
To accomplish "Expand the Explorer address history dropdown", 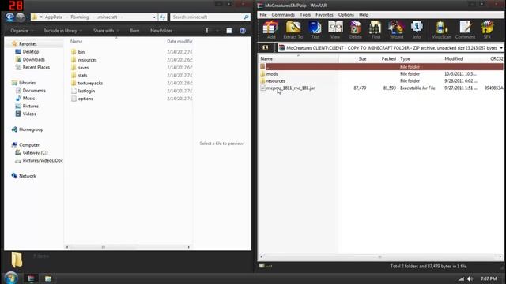I will pyautogui.click(x=154, y=17).
